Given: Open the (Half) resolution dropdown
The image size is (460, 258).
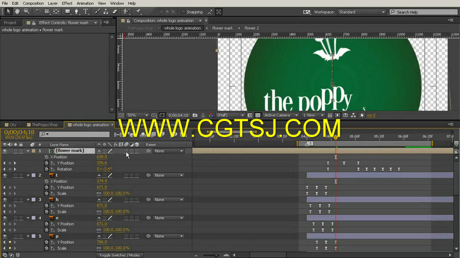Looking at the screenshot, I should [230, 115].
